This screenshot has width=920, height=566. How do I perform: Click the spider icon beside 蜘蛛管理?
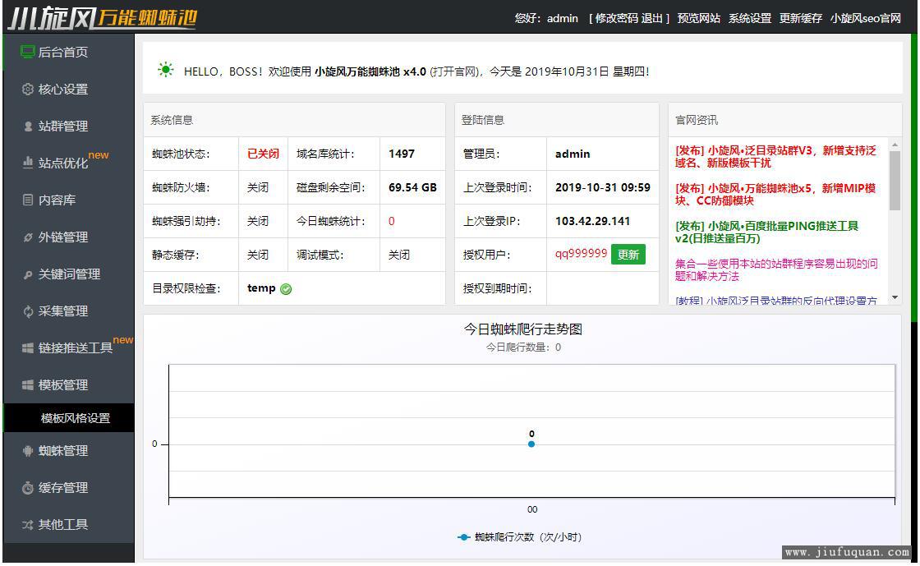[28, 450]
